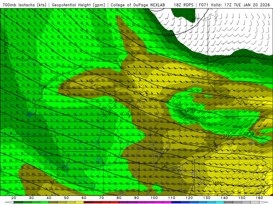The height and width of the screenshot is (204, 273).
Task: Click the 2790 height contour label
Action: click(x=227, y=136)
